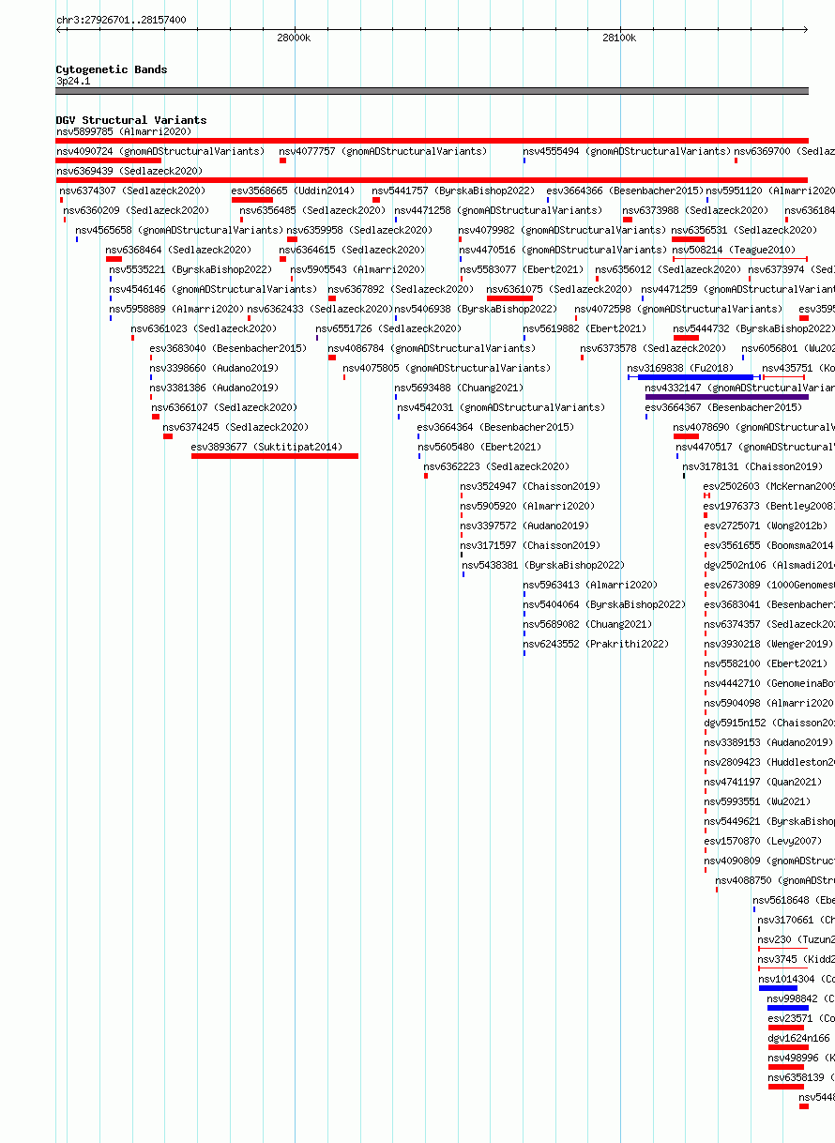Open esv3893677 (Suktitipat2014) variant

(266, 447)
